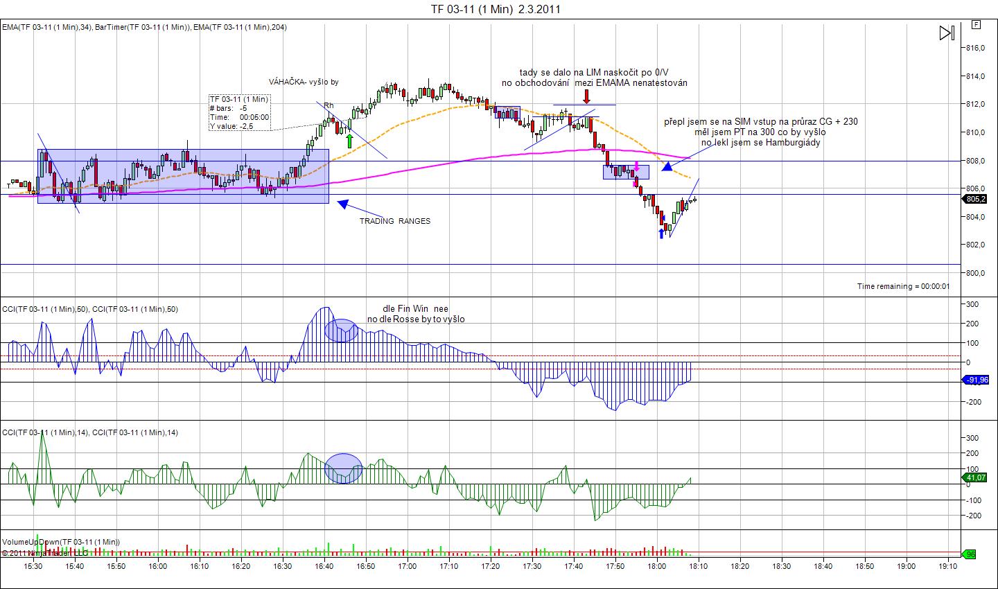Viewport: 998px width, 589px height.
Task: Select the blue up-arrow marker near 18:00
Action: tap(661, 232)
